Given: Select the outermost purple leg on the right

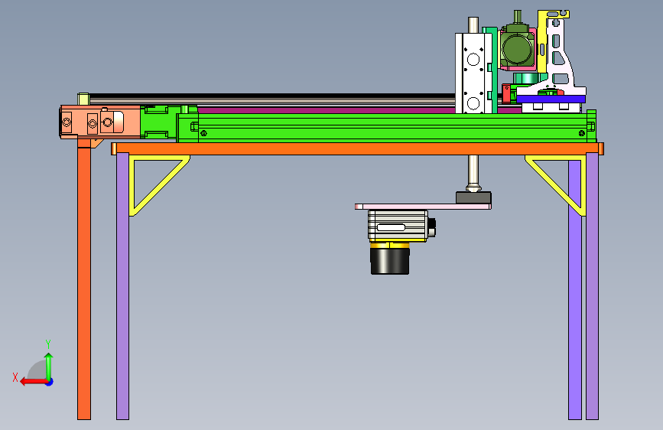Looking at the screenshot, I should [593, 286].
